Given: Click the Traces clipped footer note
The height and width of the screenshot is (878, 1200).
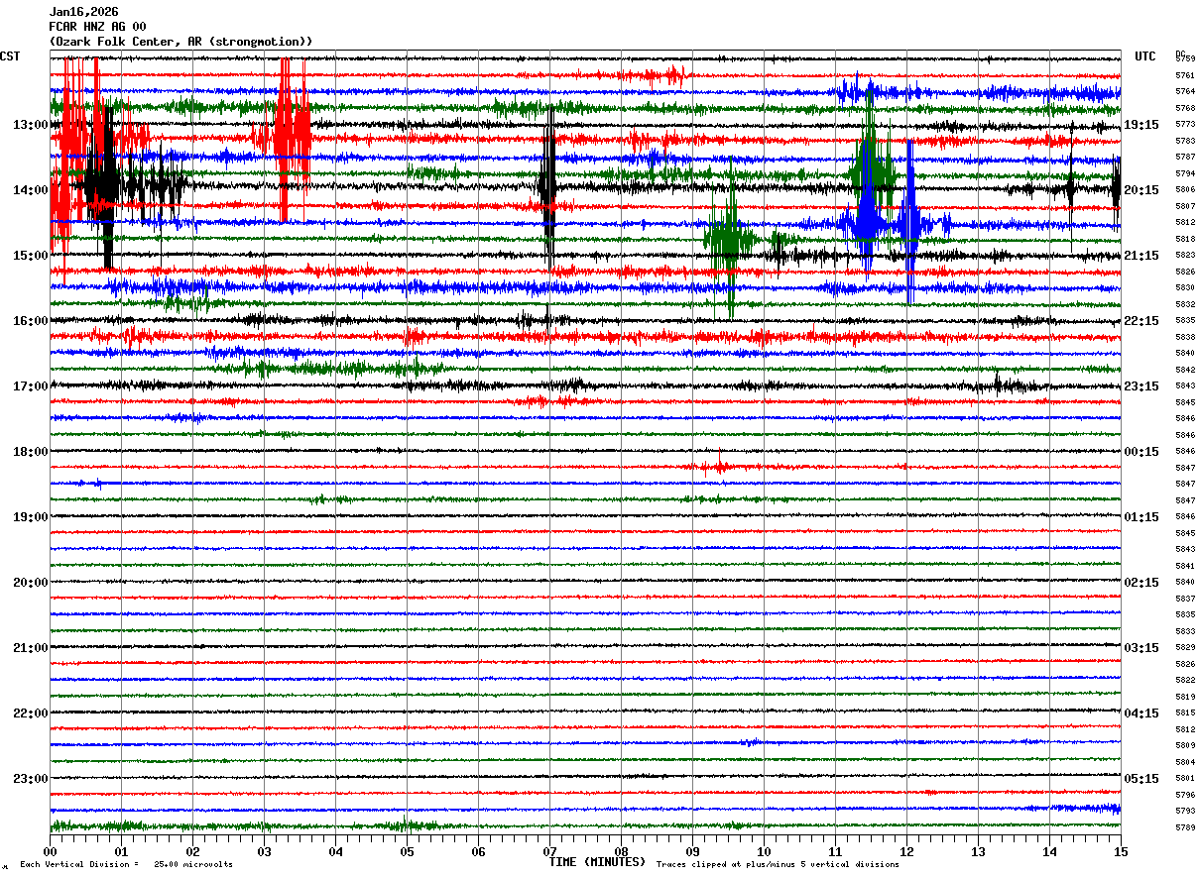Looking at the screenshot, I should click(778, 865).
